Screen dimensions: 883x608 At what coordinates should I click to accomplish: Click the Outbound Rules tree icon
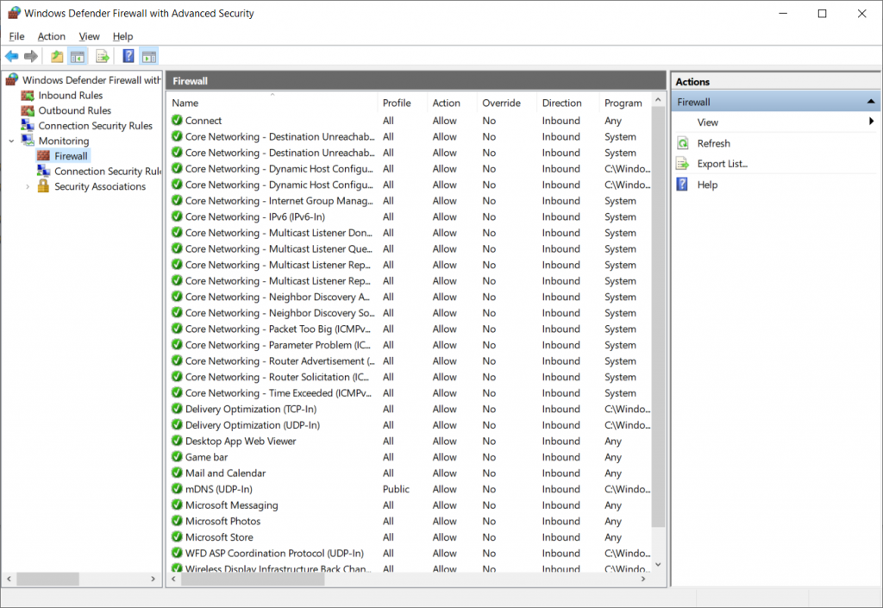(x=28, y=110)
